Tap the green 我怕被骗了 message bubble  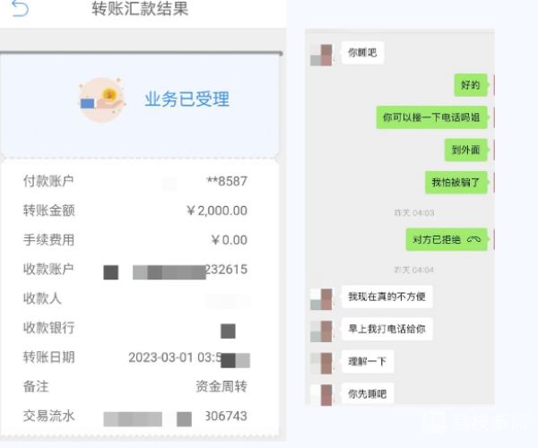click(456, 182)
